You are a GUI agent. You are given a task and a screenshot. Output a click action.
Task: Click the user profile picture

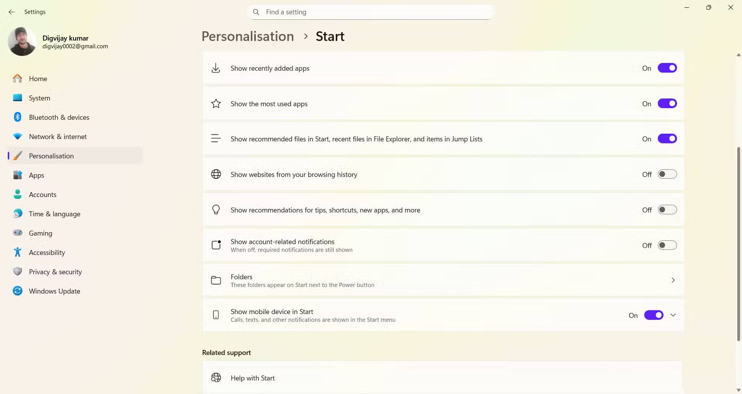(x=22, y=42)
